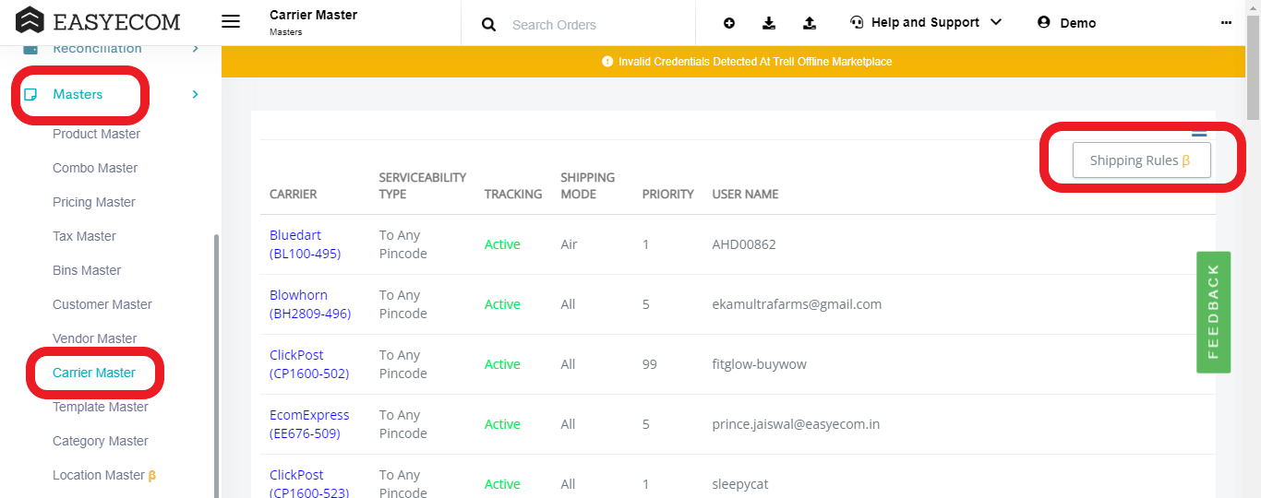This screenshot has width=1261, height=498.
Task: Open Customer Master in sidebar
Action: coord(102,304)
